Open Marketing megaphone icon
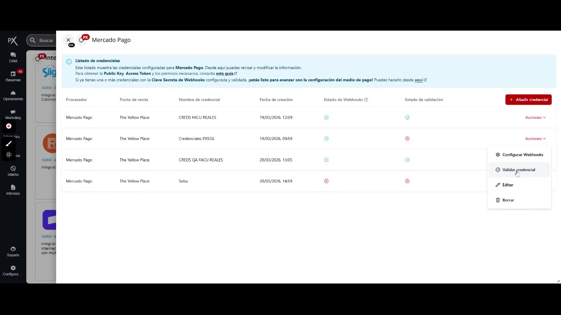The width and height of the screenshot is (561, 315). click(13, 114)
